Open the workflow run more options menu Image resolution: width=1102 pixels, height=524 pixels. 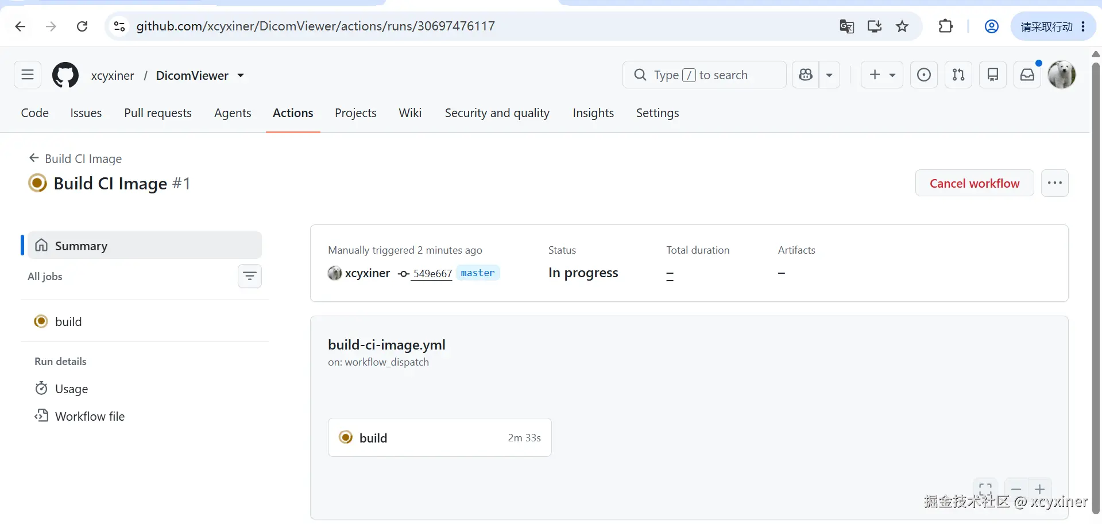(1055, 183)
